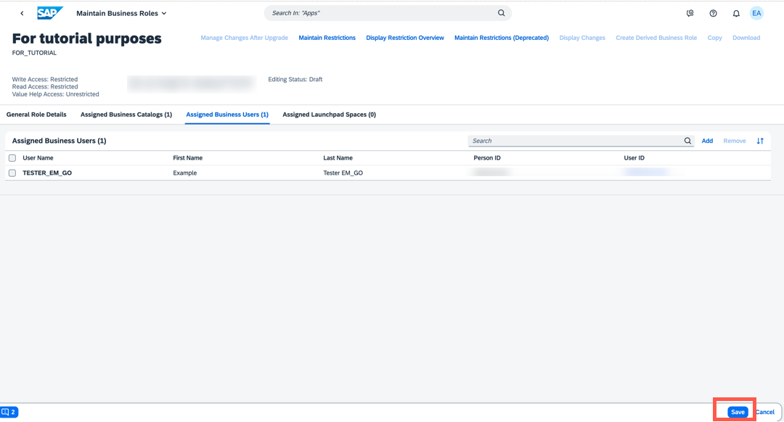
Task: Click Display Changes
Action: (582, 38)
